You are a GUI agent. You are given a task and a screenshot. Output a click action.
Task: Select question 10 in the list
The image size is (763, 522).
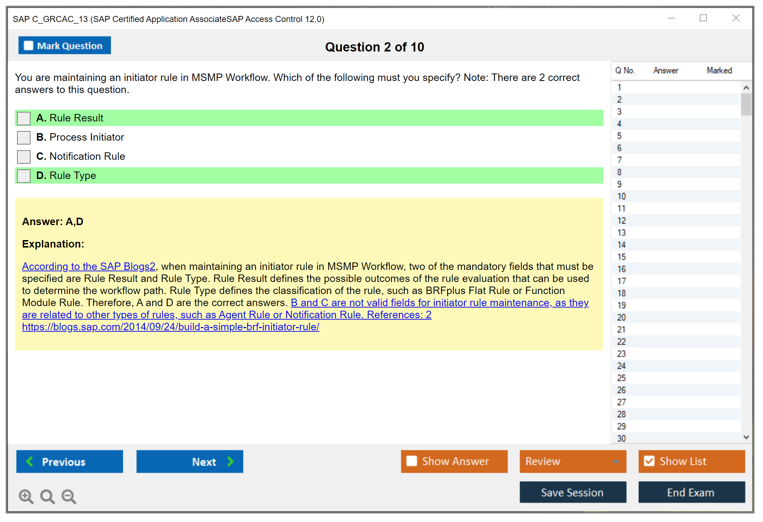[622, 196]
